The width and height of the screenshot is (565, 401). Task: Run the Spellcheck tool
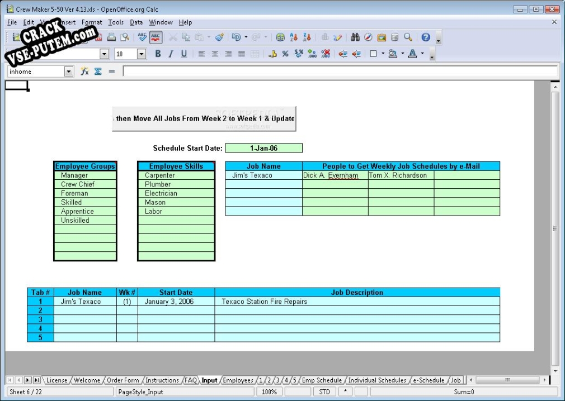(x=142, y=37)
